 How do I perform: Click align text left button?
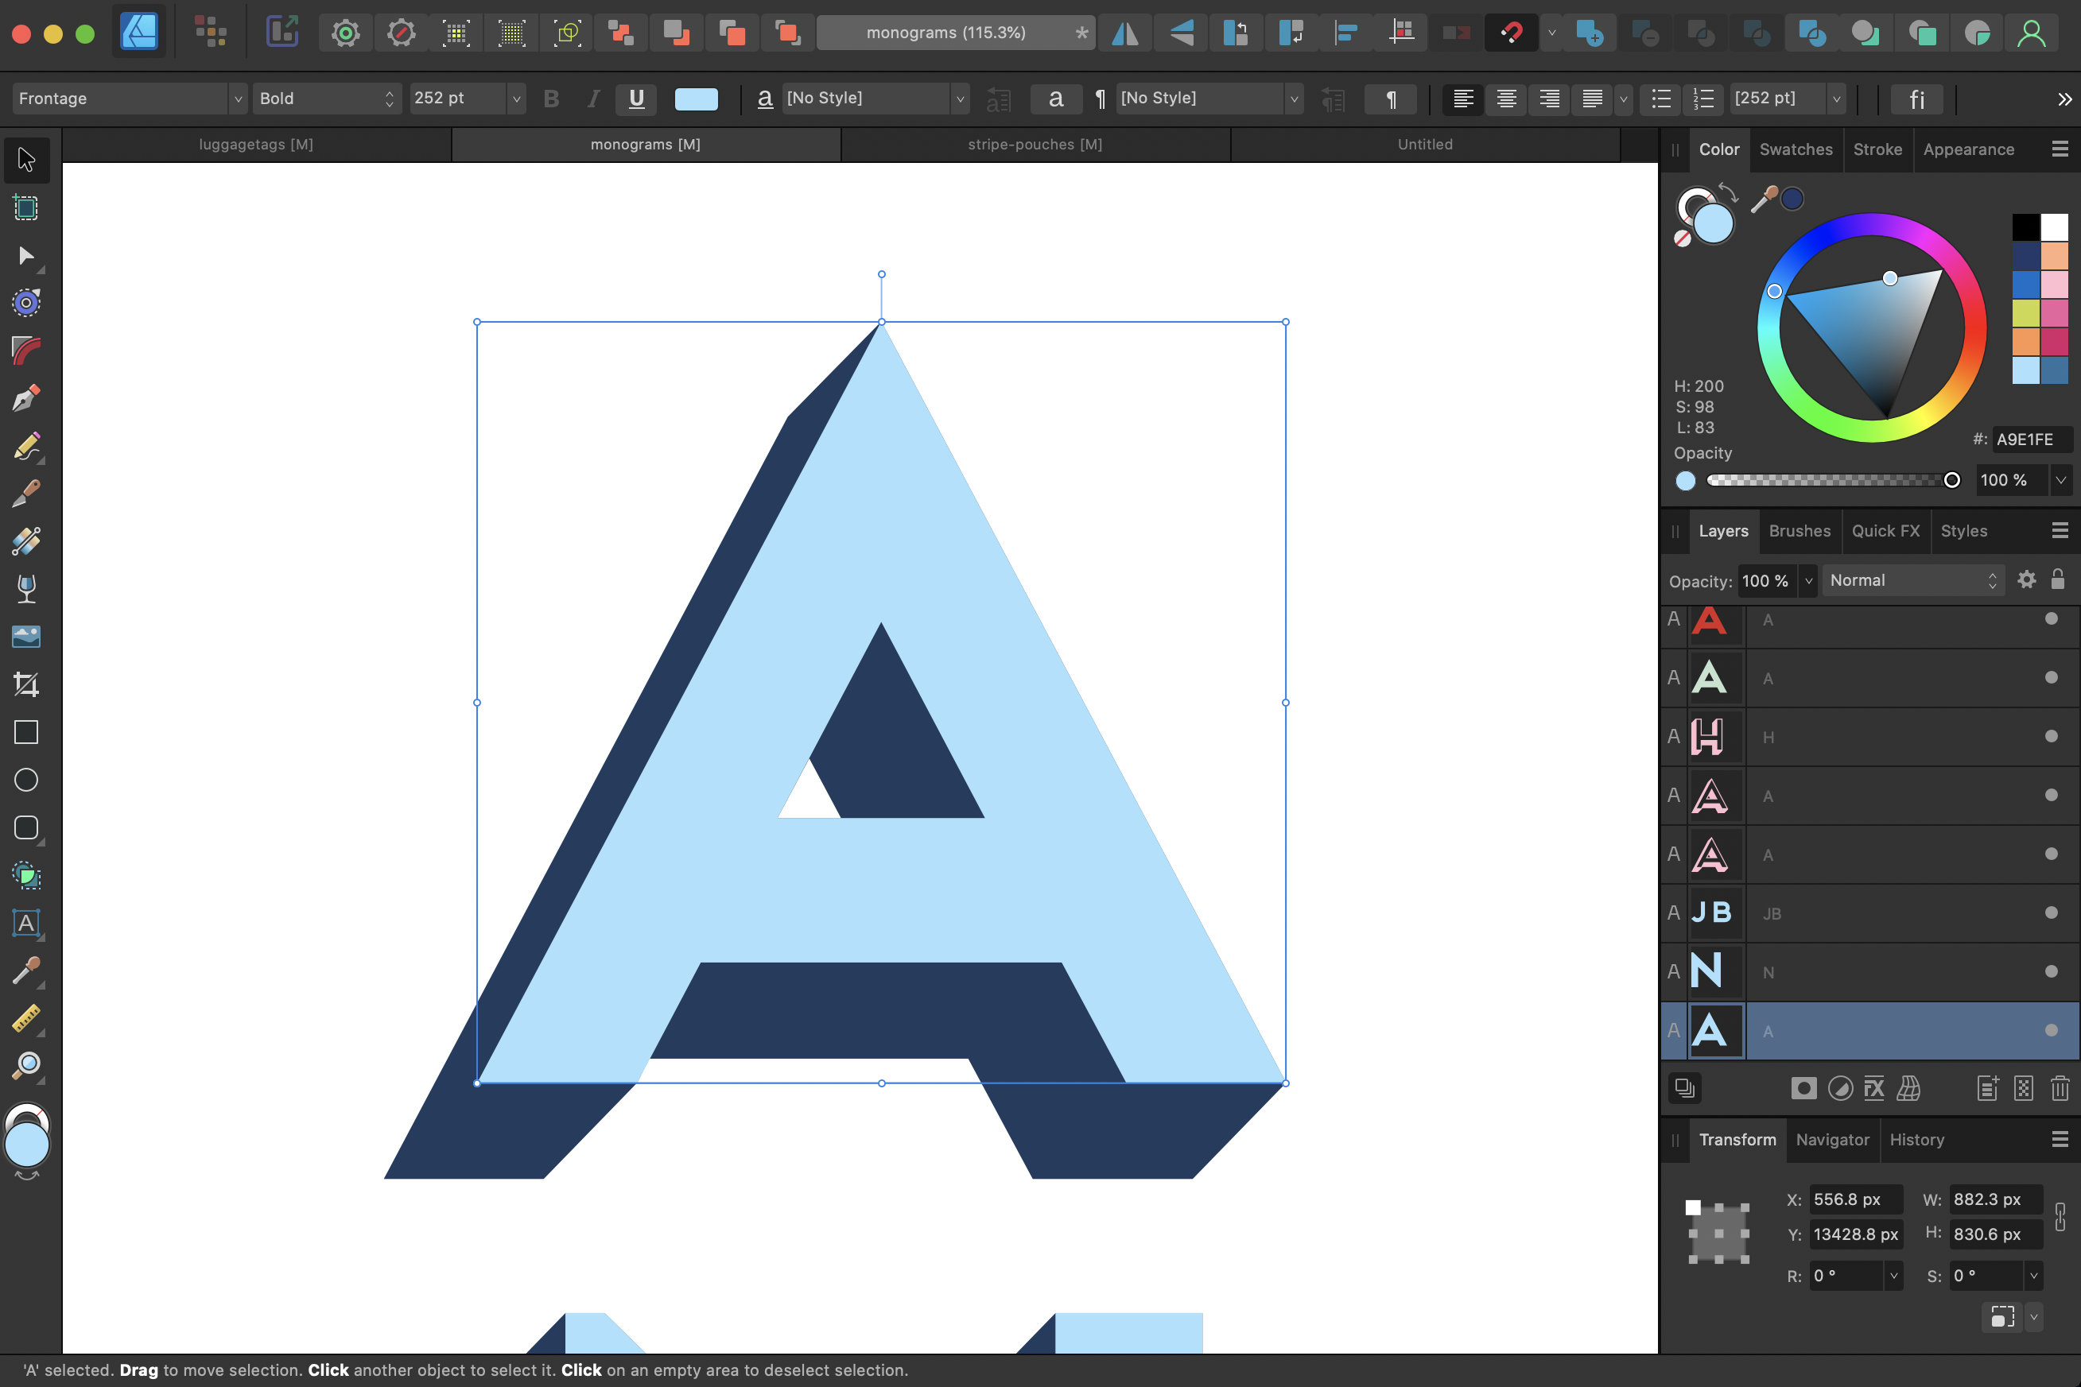1463,99
